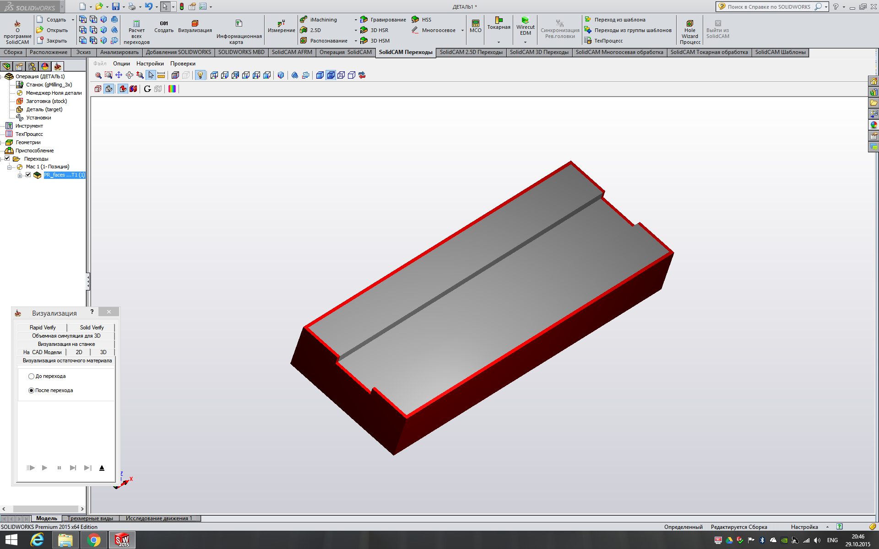Click the rainbow color spectrum swatch
The height and width of the screenshot is (549, 879).
coord(172,89)
